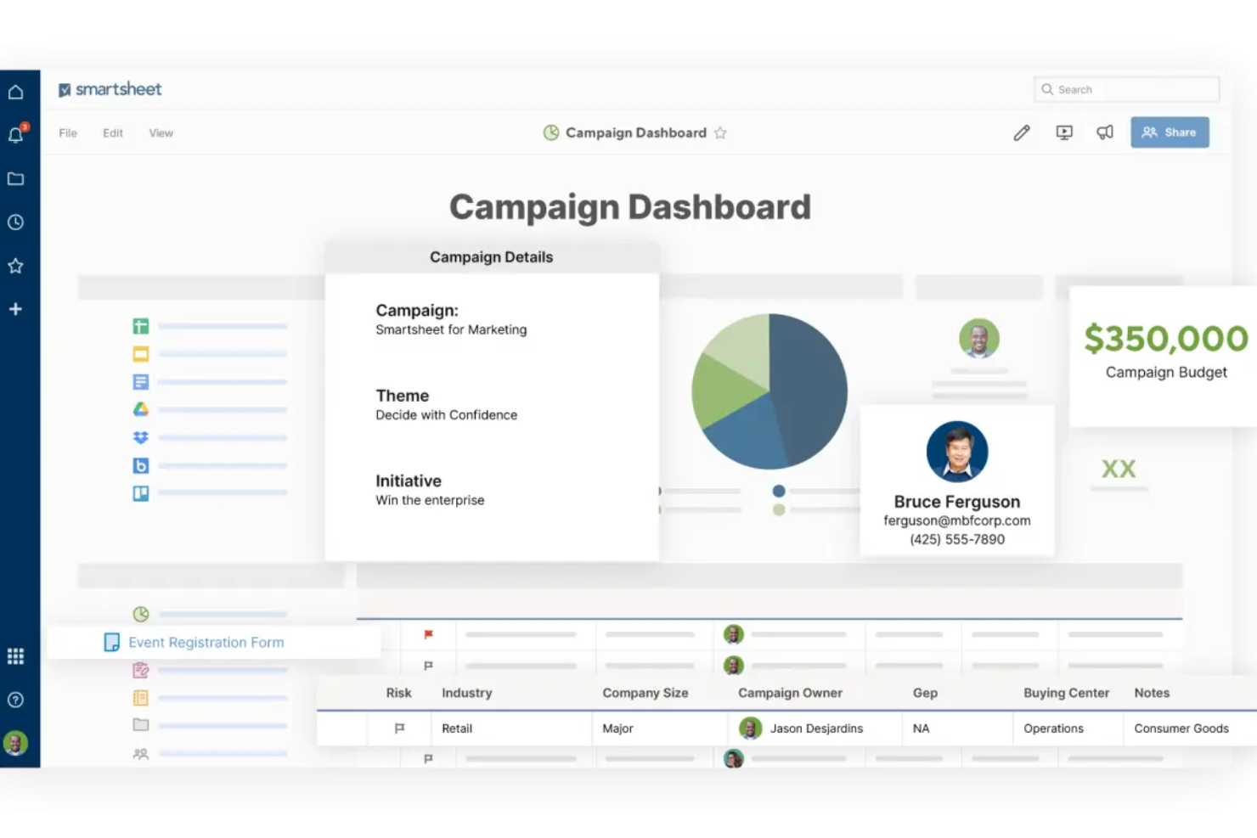Open Event Registration Form link
1257x838 pixels.
point(206,643)
